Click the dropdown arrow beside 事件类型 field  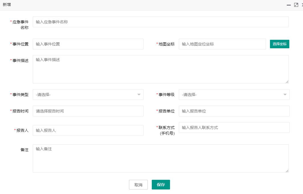point(139,95)
